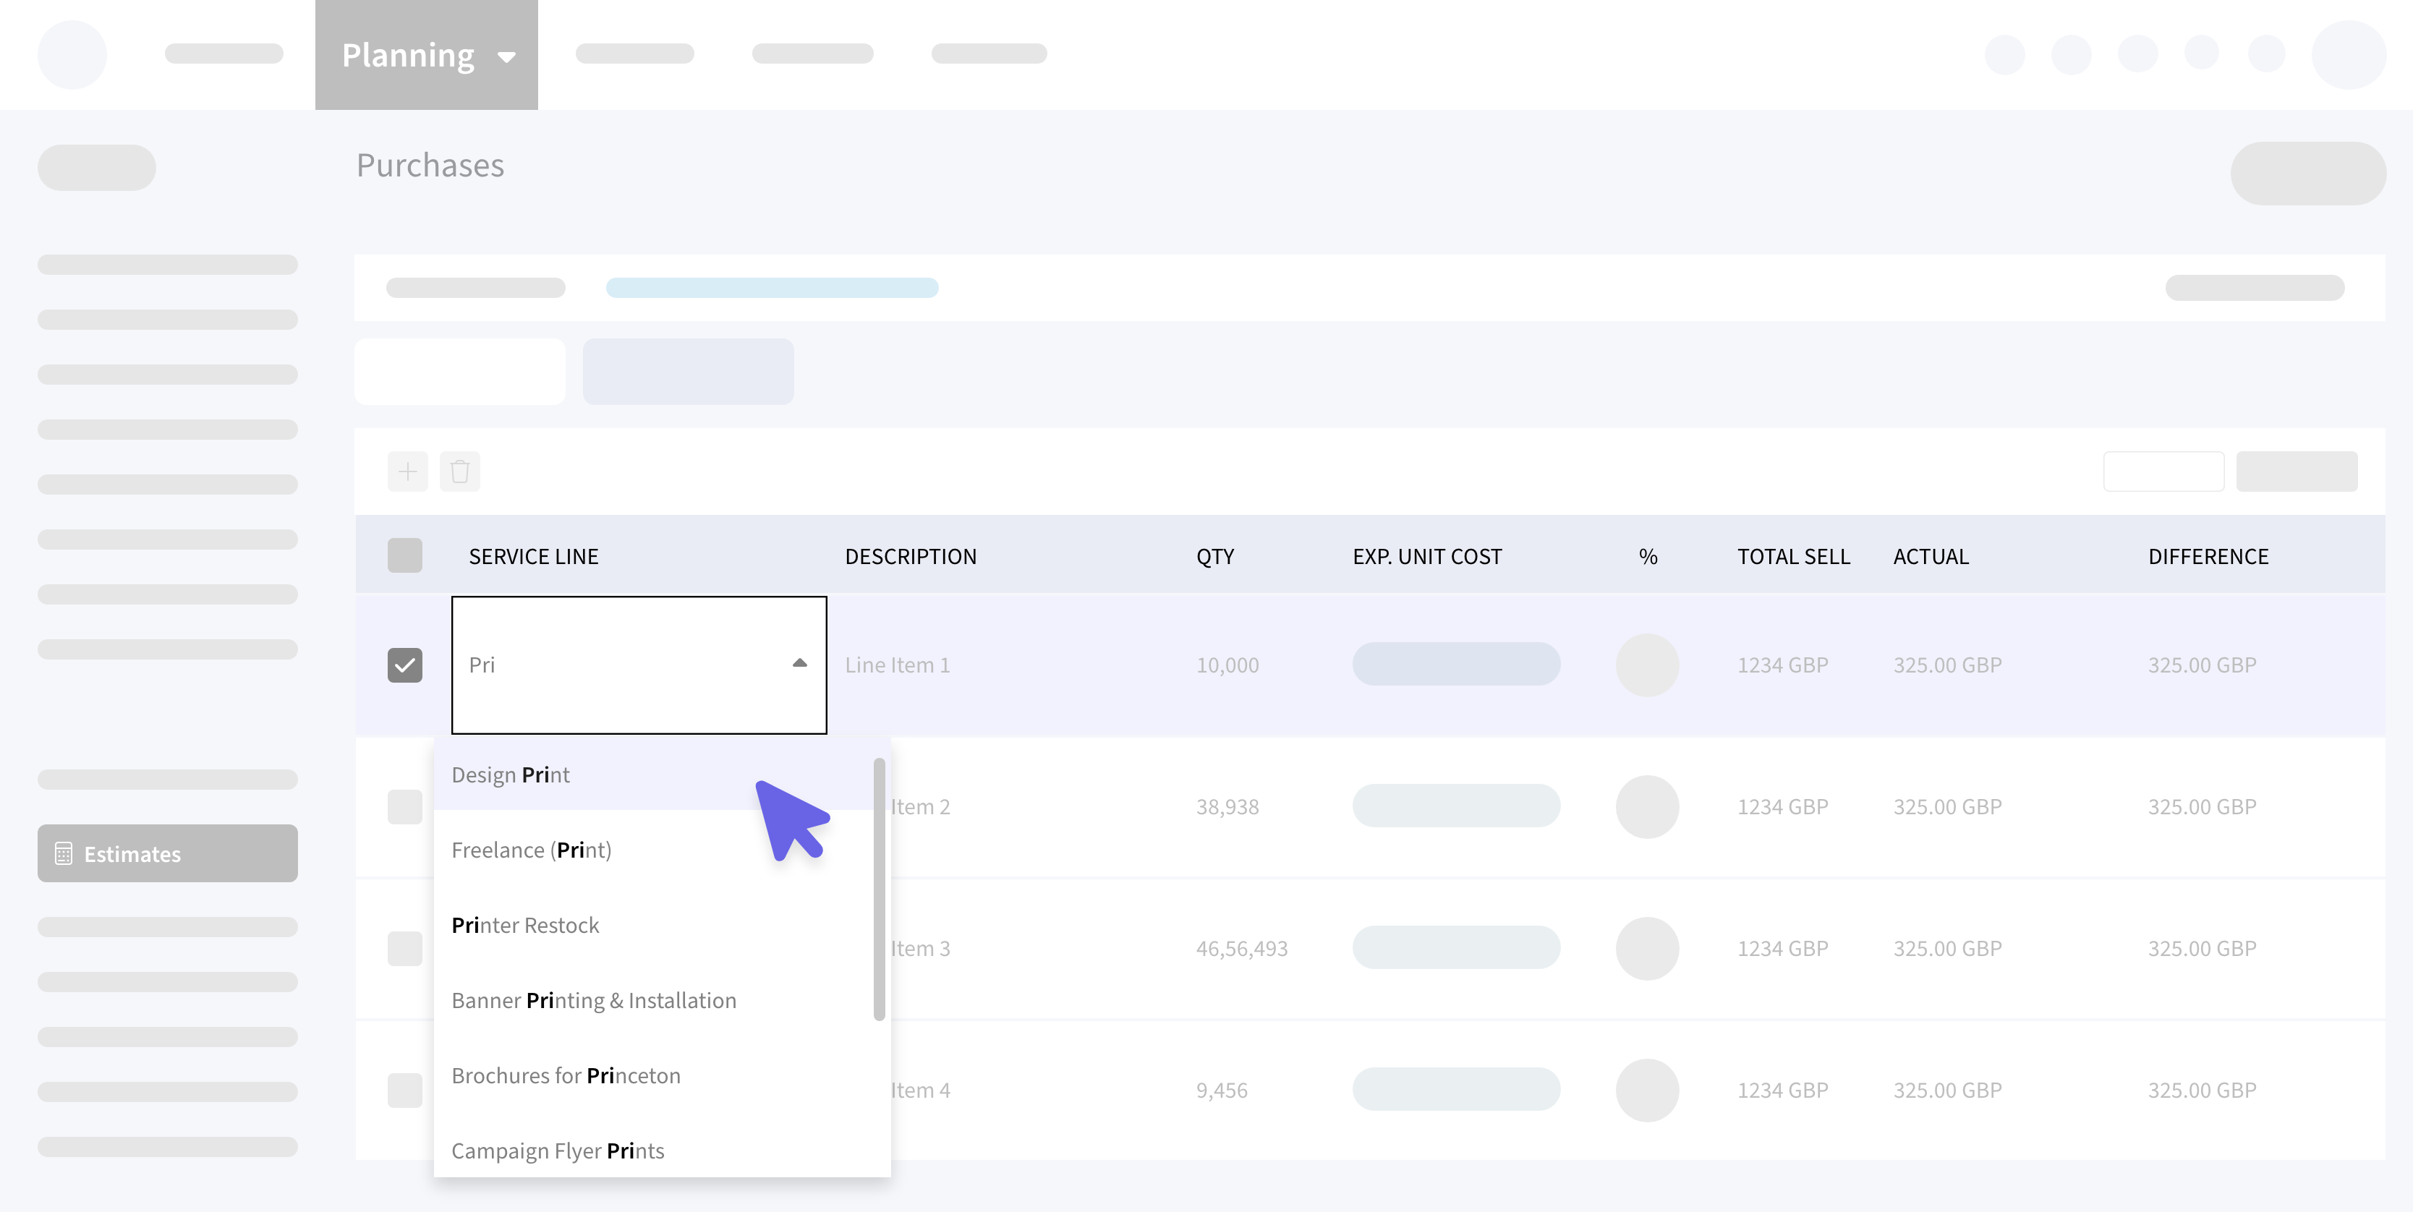2413x1212 pixels.
Task: Select Brochures for Princeton suggestion
Action: click(566, 1075)
